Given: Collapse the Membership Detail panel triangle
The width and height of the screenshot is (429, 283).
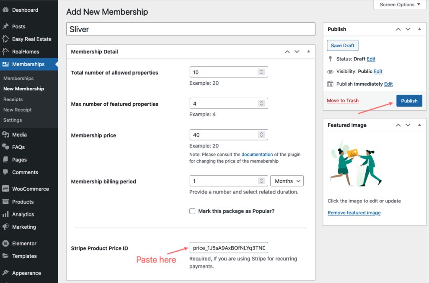Looking at the screenshot, I should (308, 51).
